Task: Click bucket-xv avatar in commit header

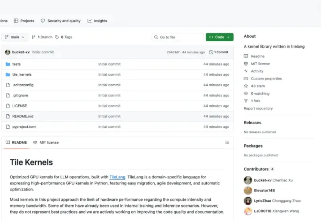Action: click(x=7, y=52)
